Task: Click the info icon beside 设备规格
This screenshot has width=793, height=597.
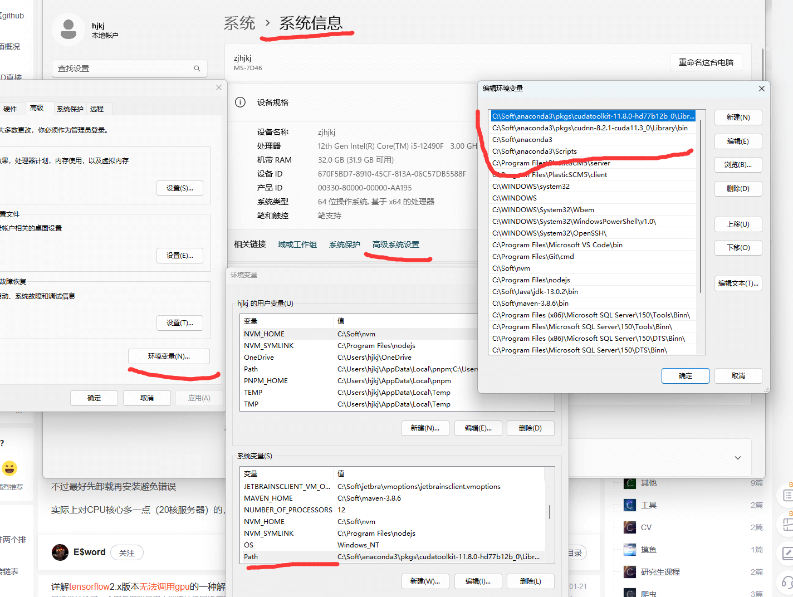Action: (x=240, y=102)
